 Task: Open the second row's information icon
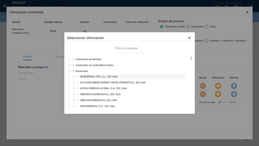coord(218,94)
